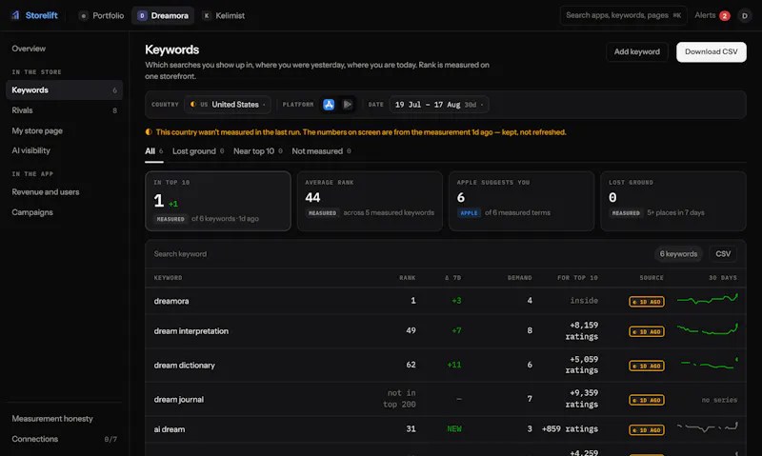Click the 1D AGO badge for dream journal
Image resolution: width=762 pixels, height=456 pixels.
pyautogui.click(x=647, y=400)
